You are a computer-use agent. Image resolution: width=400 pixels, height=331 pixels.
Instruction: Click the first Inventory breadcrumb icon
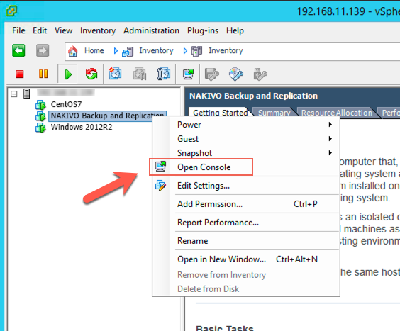point(128,52)
